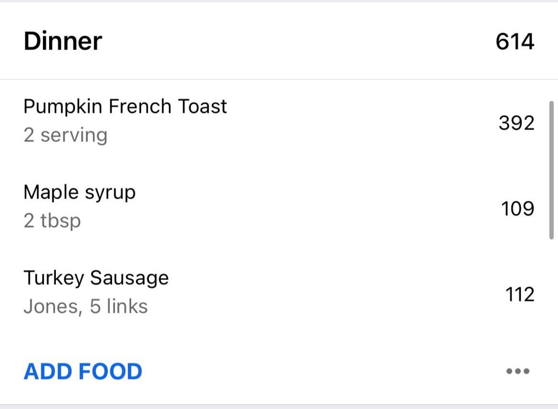Tap ADD FOOD under Dinner
This screenshot has height=409, width=558.
click(83, 372)
